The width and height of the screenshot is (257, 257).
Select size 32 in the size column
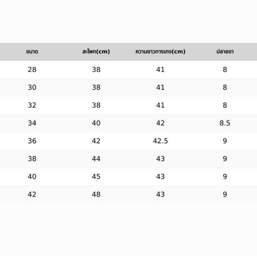(32, 105)
